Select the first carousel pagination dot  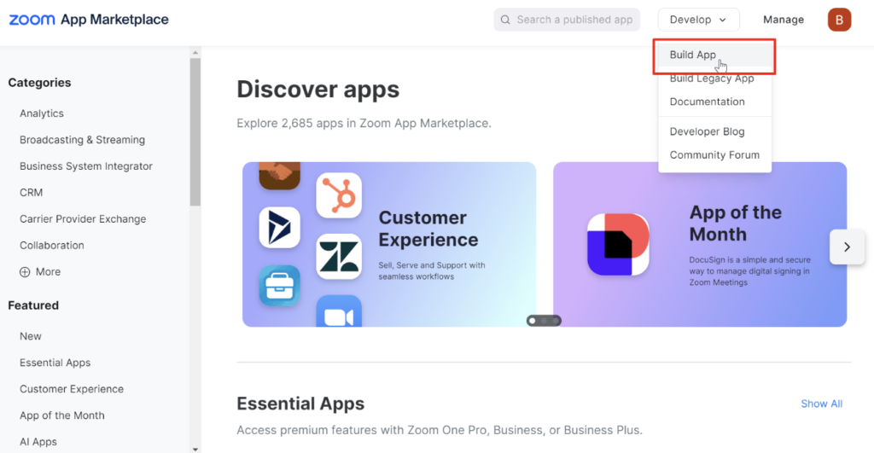(x=533, y=321)
